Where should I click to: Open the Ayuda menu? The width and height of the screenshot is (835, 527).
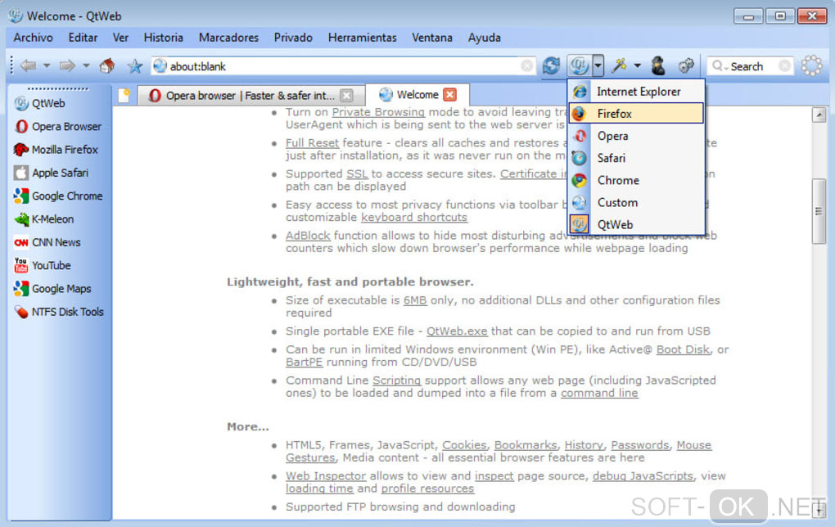pyautogui.click(x=484, y=38)
